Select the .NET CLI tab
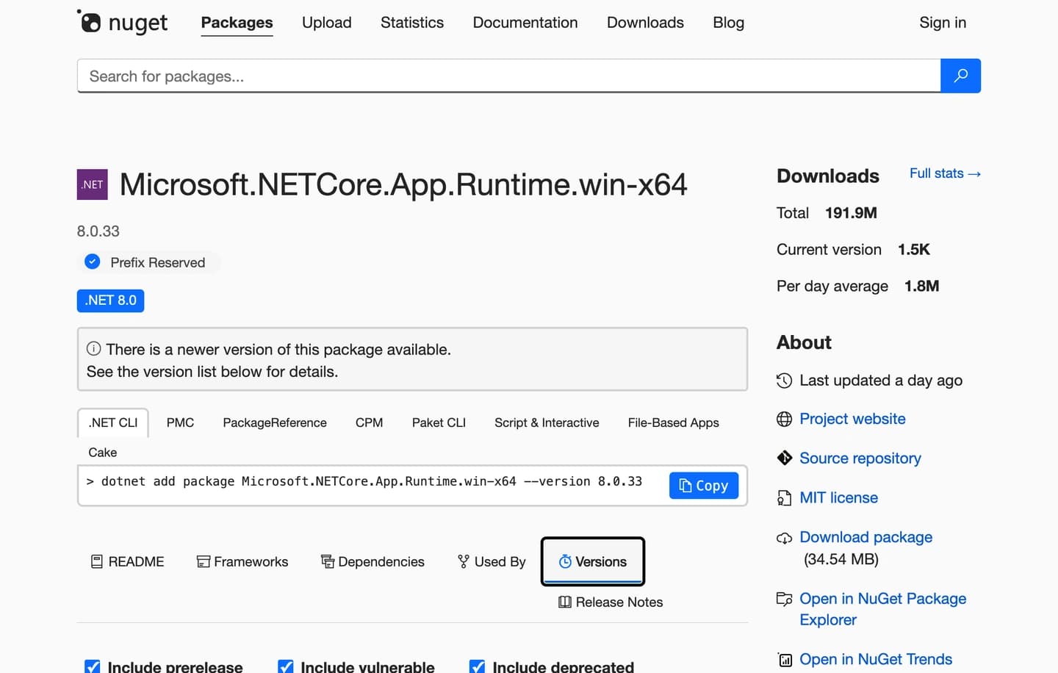Viewport: 1058px width, 673px height. click(113, 422)
